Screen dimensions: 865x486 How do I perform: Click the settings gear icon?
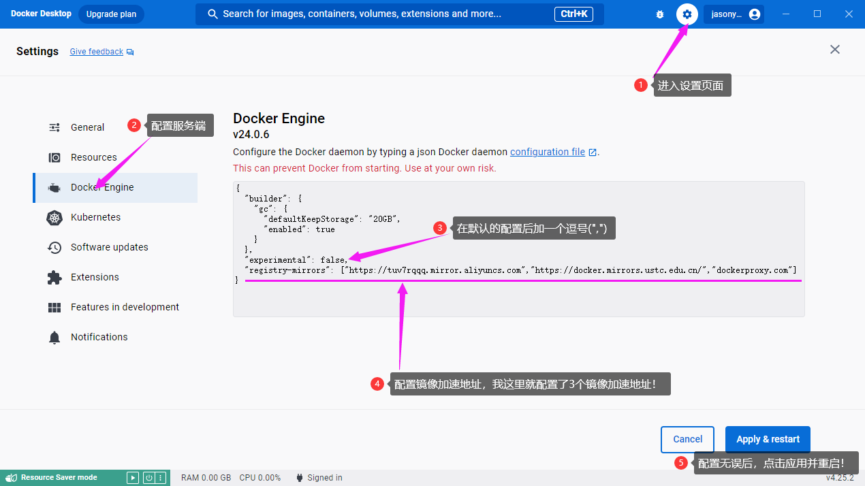687,14
